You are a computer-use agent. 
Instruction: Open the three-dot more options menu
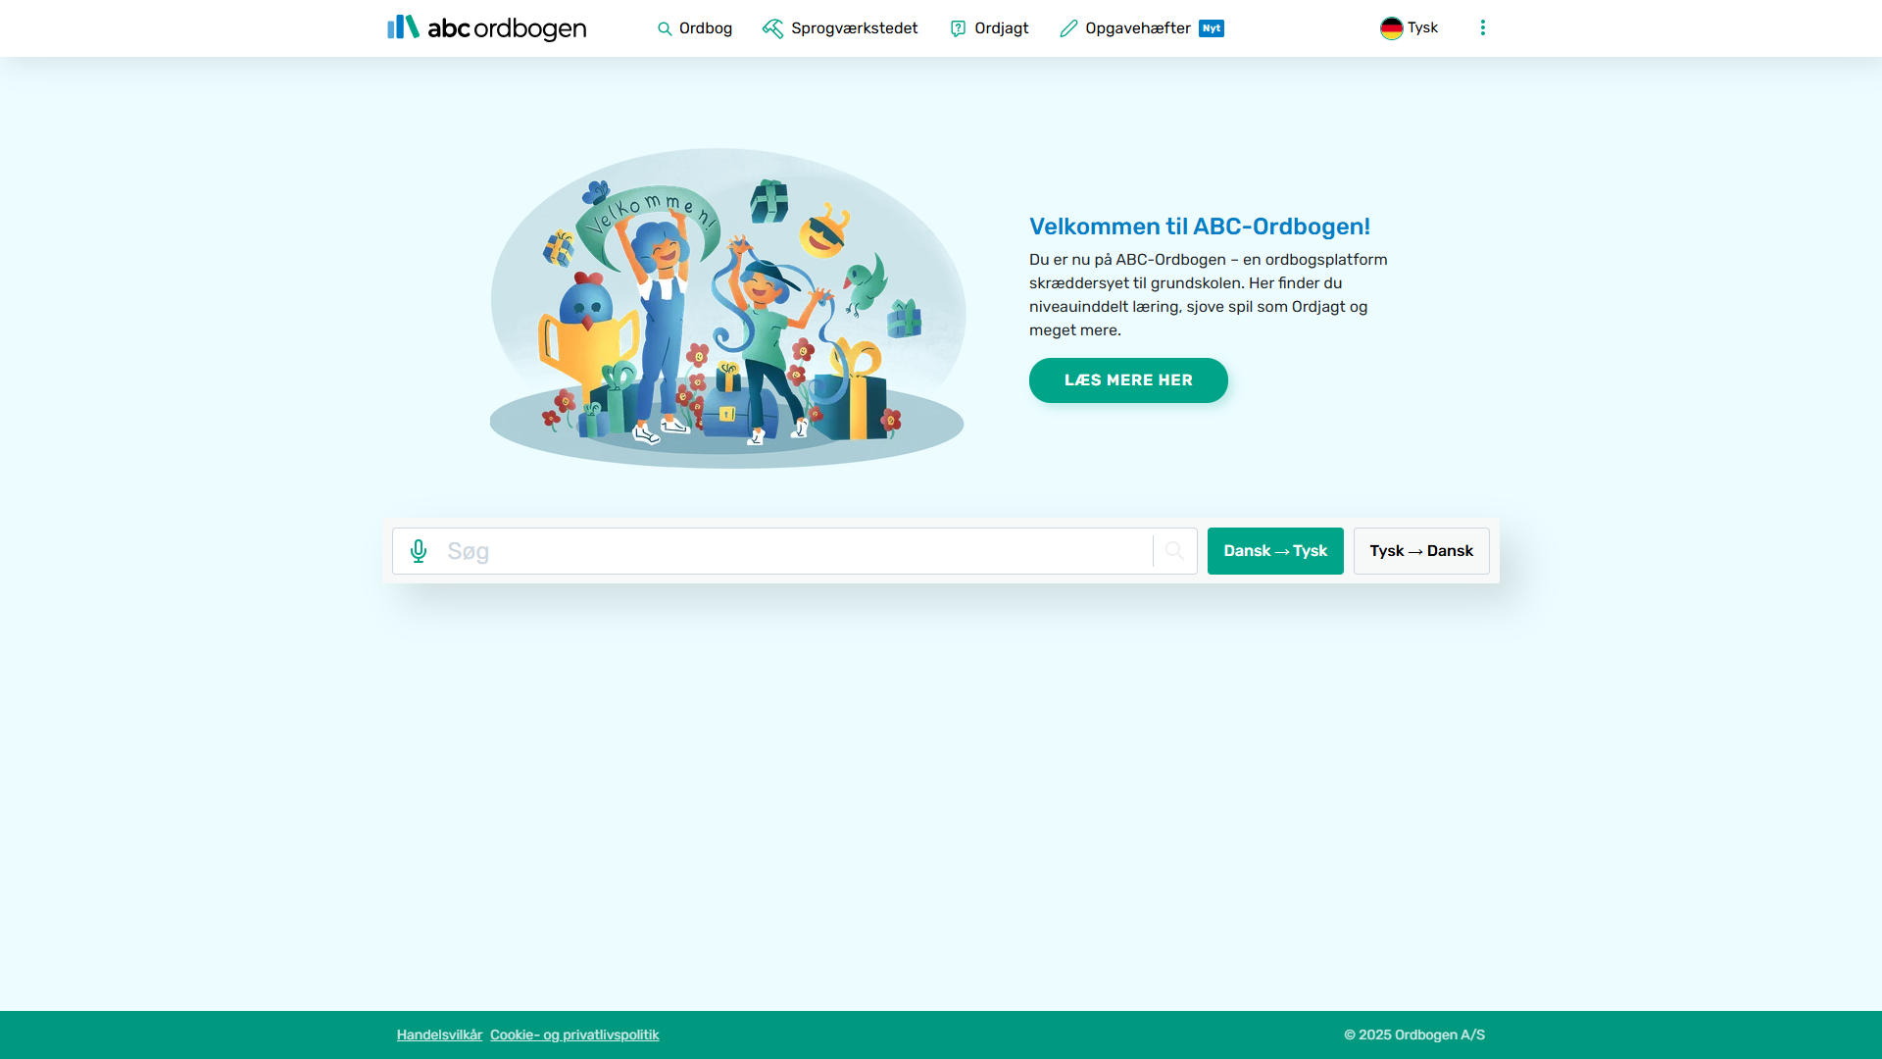[1482, 27]
